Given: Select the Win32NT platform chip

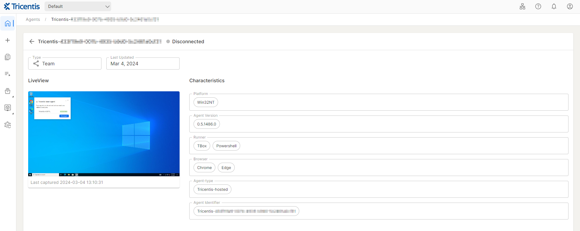Looking at the screenshot, I should coord(206,102).
